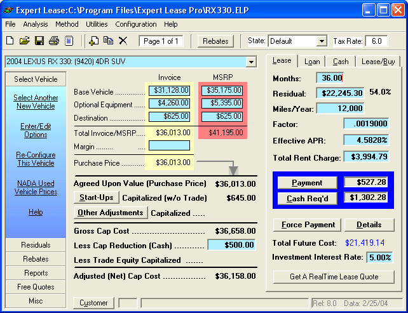The image size is (408, 313).
Task: Click Base Vehicle MSRP field $35,175.00
Action: [222, 90]
